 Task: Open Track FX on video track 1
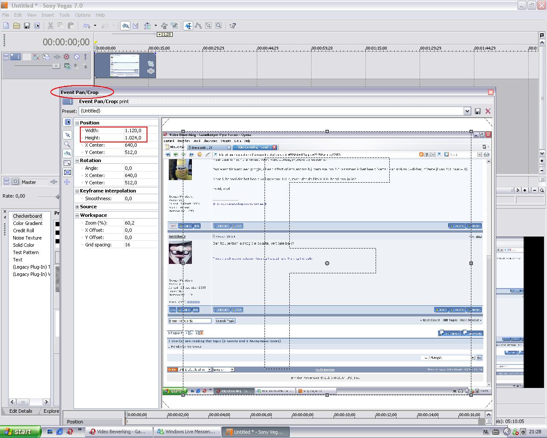click(56, 56)
